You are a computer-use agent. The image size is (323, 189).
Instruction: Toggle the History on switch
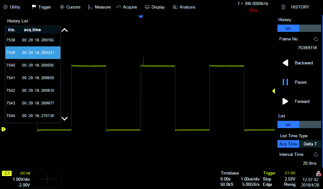[x=299, y=28]
